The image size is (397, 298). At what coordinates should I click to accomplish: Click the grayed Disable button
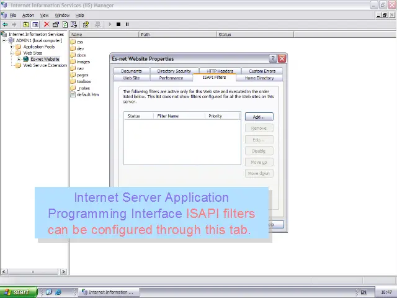259,151
